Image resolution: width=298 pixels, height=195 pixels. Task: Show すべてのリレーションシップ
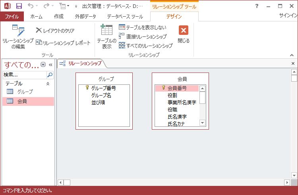146,46
